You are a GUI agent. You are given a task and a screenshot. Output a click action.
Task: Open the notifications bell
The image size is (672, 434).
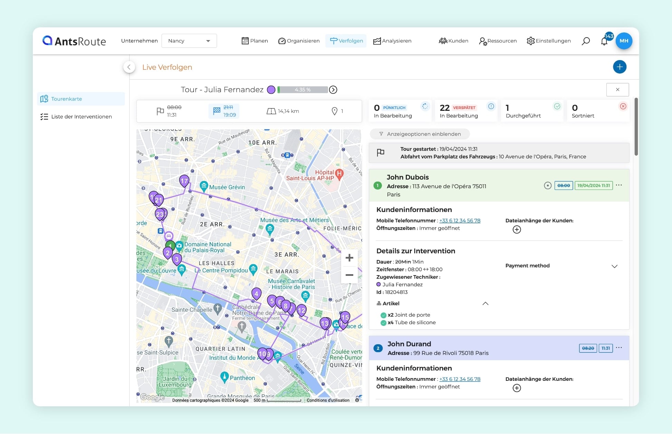pos(604,41)
